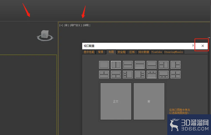Viewport: 211px width, 135px height.
Task: Pick layout with one wide top, two bottom
Action: coord(116,75)
